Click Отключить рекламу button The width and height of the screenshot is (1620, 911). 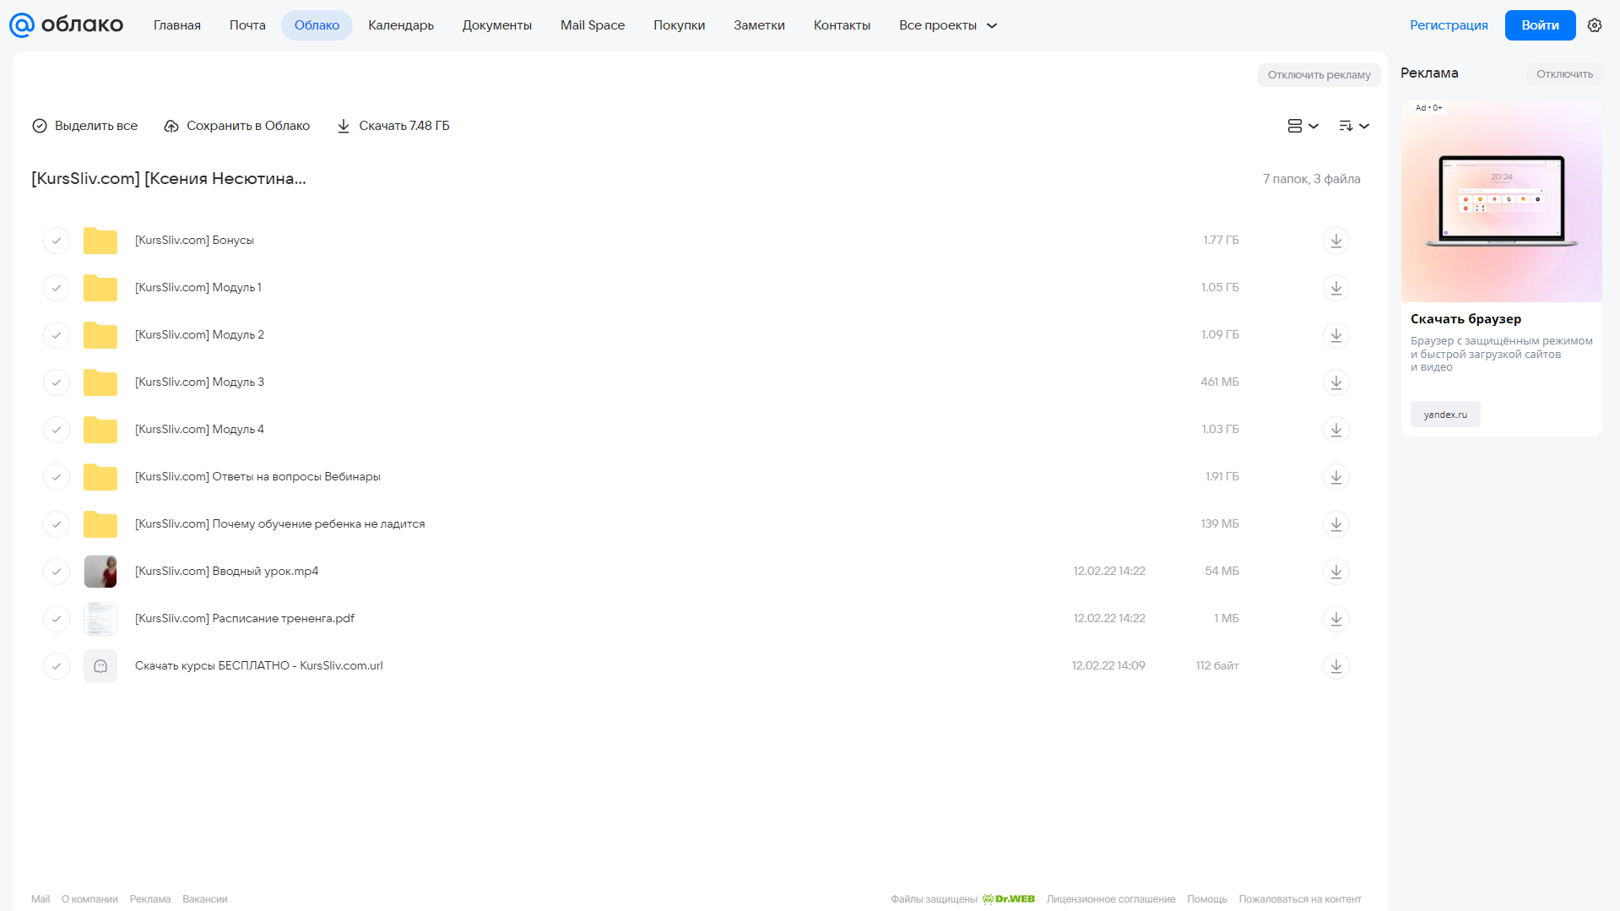point(1319,75)
